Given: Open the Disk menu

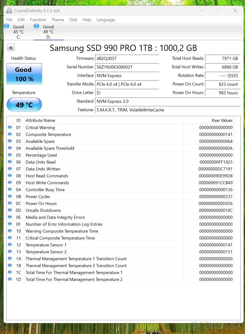Looking at the screenshot, I should click(x=73, y=20).
